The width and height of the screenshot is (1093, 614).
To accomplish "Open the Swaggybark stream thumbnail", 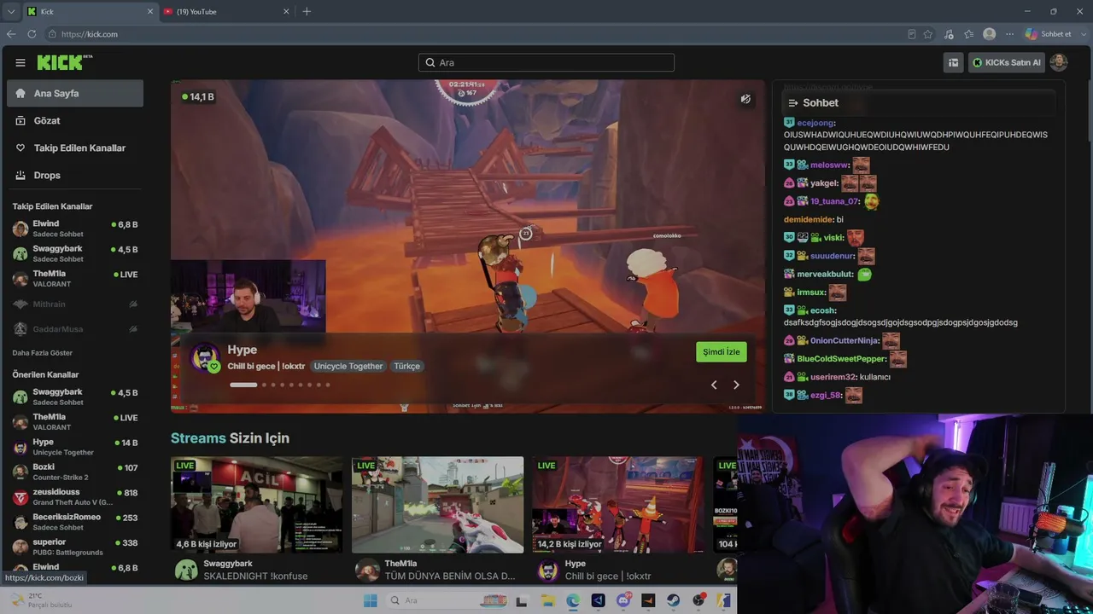I will (x=256, y=505).
